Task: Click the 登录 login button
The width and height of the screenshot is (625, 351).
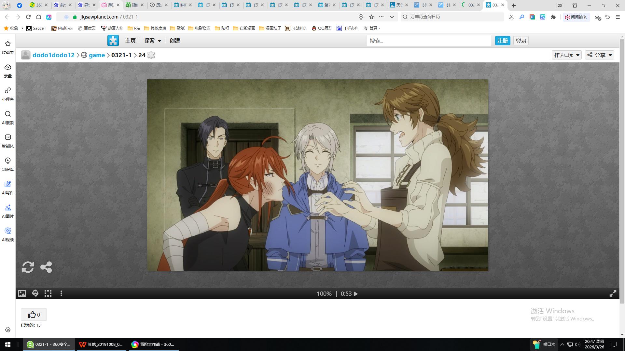Action: coord(521,41)
